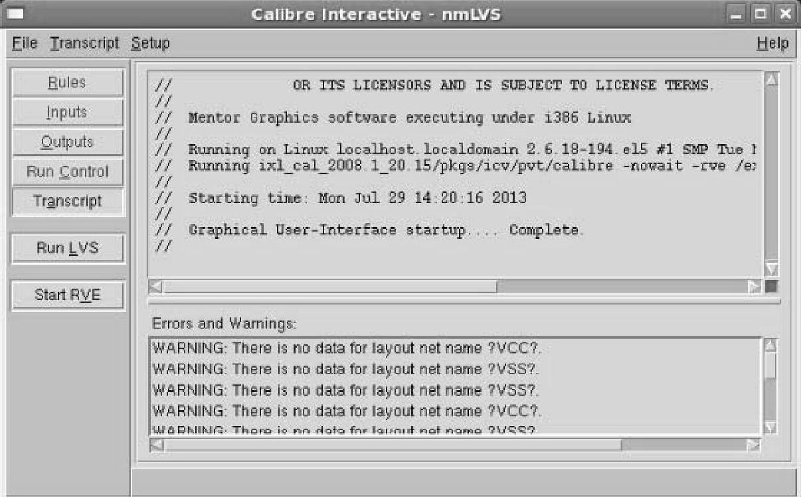
Task: Close the Calibre Interactive window
Action: click(785, 14)
